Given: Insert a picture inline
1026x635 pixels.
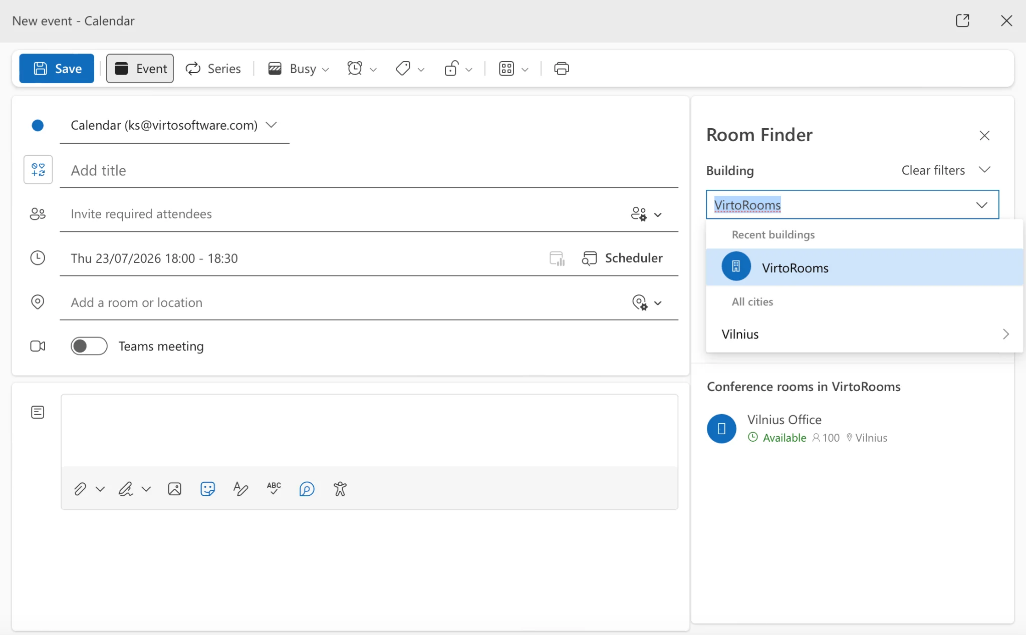Looking at the screenshot, I should coord(175,489).
